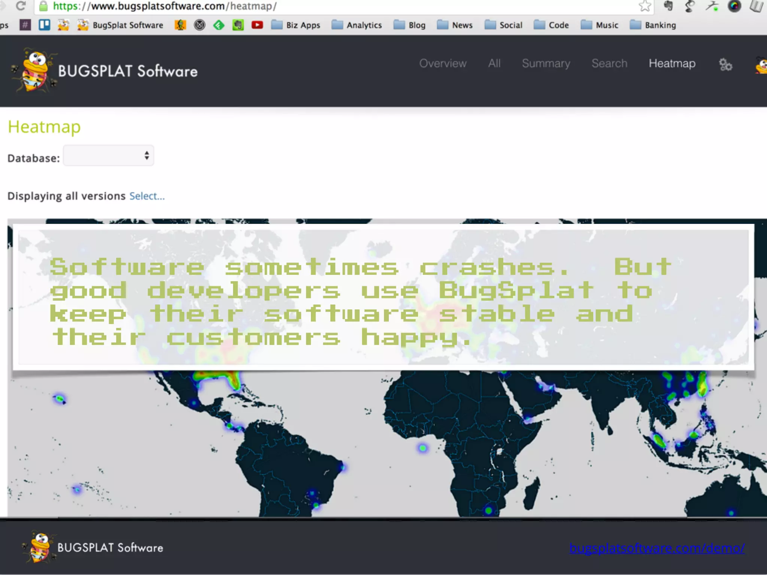Open the Database dropdown selector
This screenshot has width=767, height=575.
(109, 155)
